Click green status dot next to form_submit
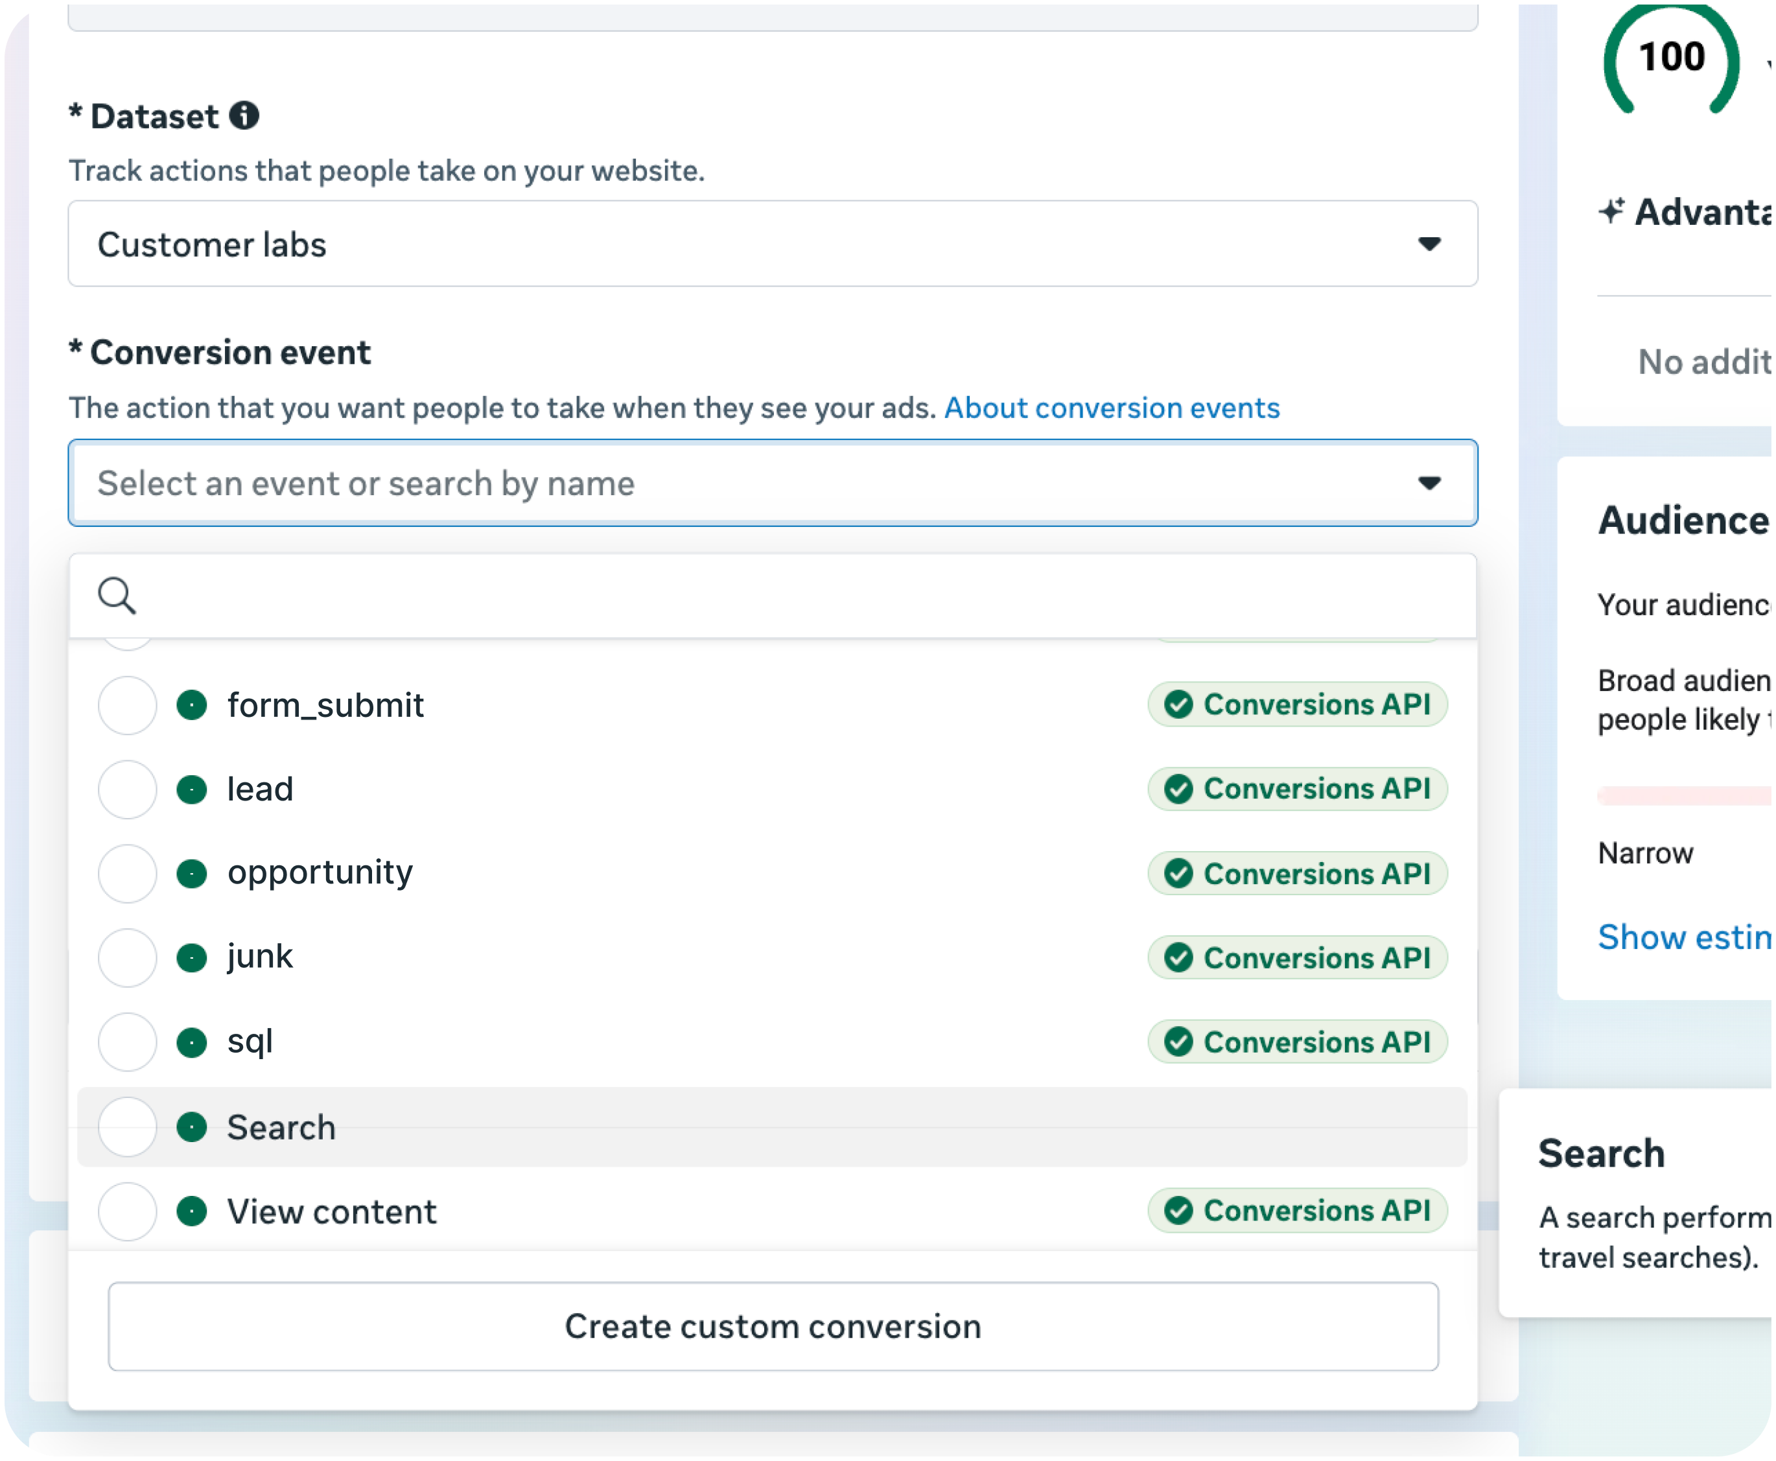 click(x=192, y=705)
